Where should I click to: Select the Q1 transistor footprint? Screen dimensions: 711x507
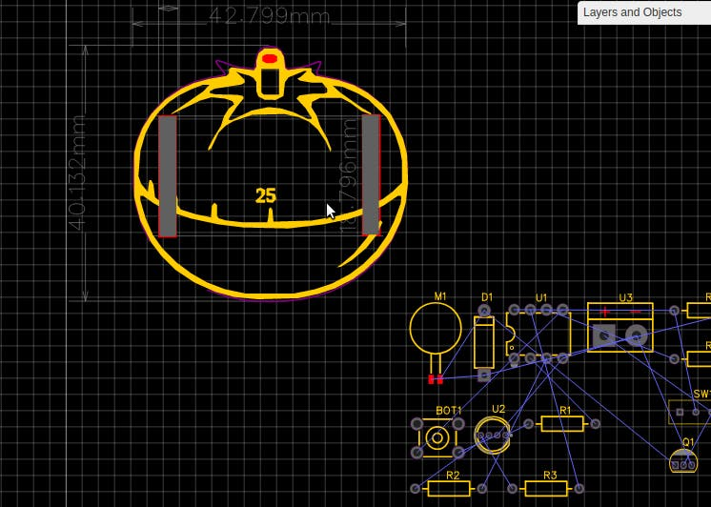[683, 460]
